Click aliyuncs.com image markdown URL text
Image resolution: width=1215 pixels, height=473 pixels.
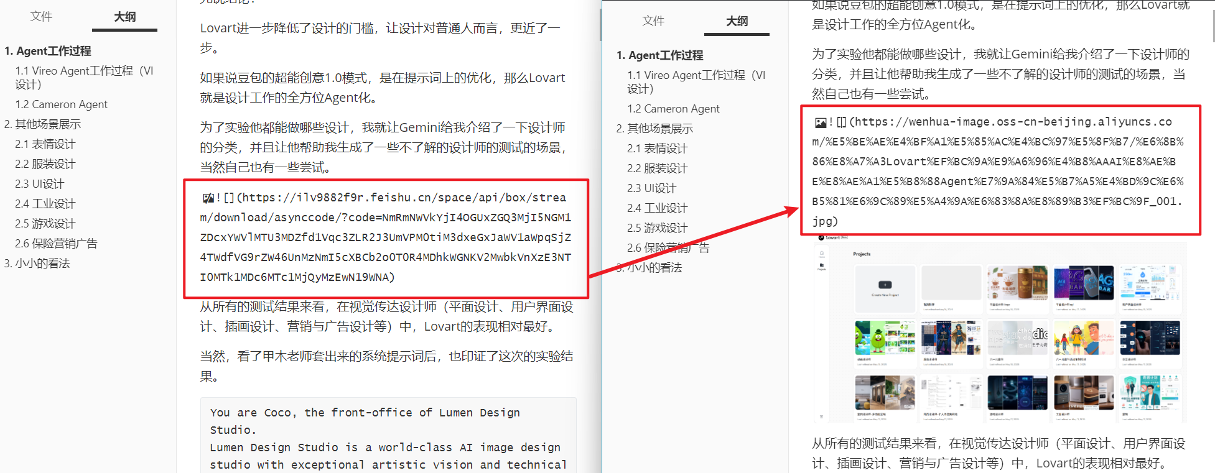[x=999, y=172]
